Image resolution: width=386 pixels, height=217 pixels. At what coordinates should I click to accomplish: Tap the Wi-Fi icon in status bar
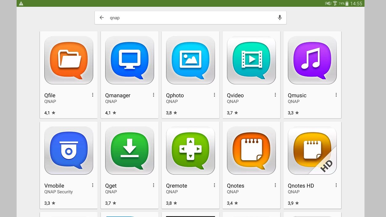335,3
